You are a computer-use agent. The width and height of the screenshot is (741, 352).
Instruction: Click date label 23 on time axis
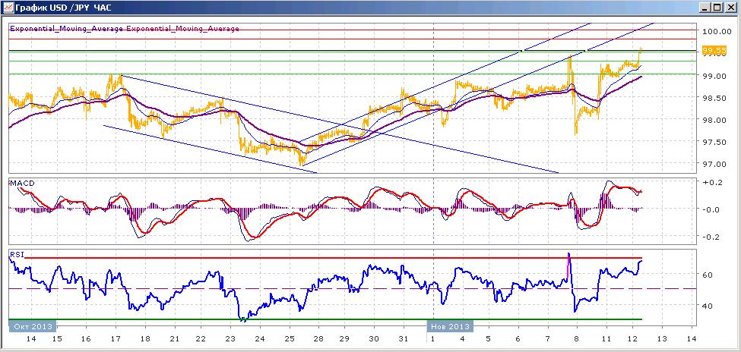(x=232, y=339)
